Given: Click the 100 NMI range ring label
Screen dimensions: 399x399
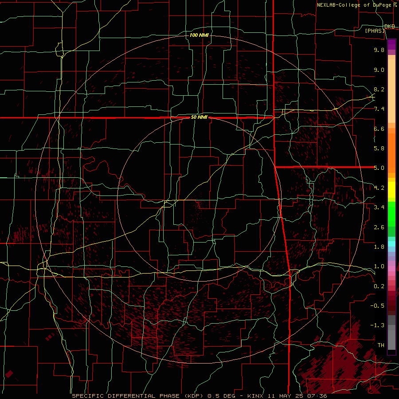Looking at the screenshot, I should pos(199,35).
